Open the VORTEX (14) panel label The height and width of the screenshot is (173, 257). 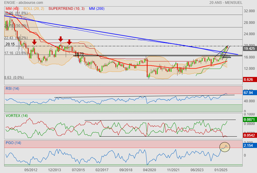point(16,115)
